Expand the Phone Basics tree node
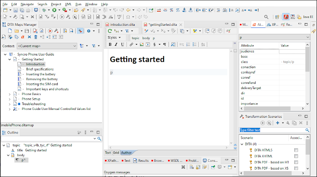Image resolution: width=317 pixels, height=177 pixels. [x=10, y=94]
